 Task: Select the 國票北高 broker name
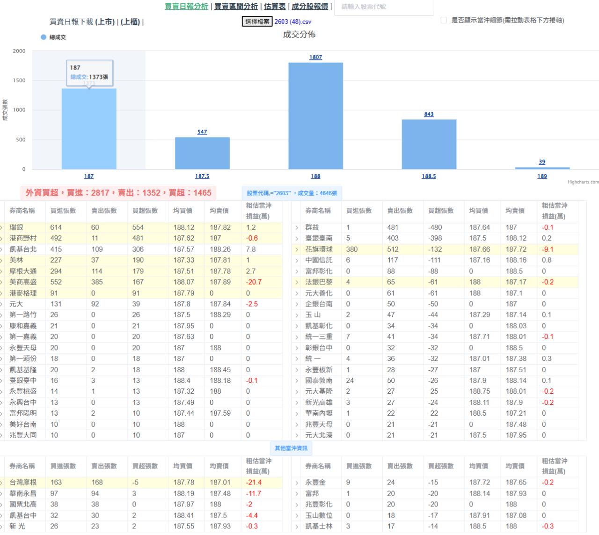[23, 505]
